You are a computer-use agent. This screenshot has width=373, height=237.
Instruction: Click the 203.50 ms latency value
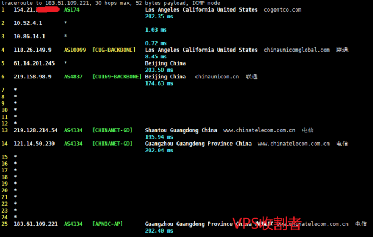(x=157, y=70)
